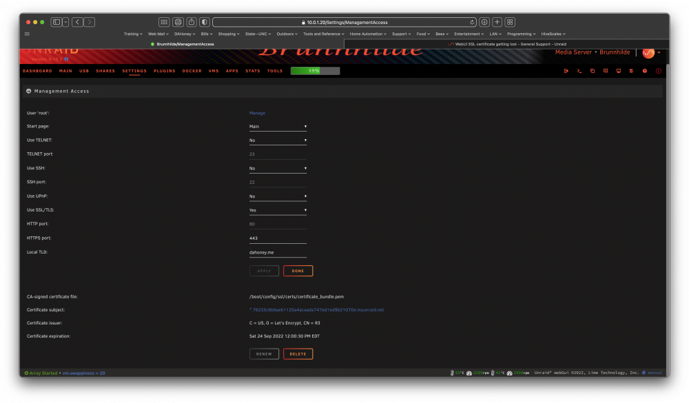Expand the Tools and Reference bookmarks folder
Viewport: 689px width, 403px height.
pos(323,34)
